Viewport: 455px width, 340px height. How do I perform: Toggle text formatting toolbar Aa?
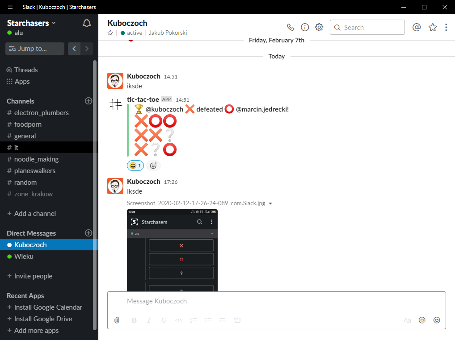point(407,320)
